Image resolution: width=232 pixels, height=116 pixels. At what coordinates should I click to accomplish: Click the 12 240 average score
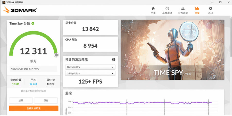[x=33, y=84]
